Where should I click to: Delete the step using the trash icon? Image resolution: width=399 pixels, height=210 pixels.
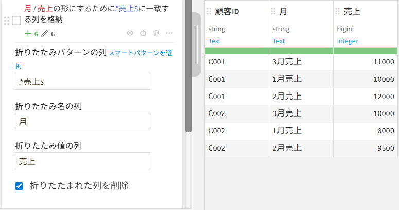pos(156,33)
